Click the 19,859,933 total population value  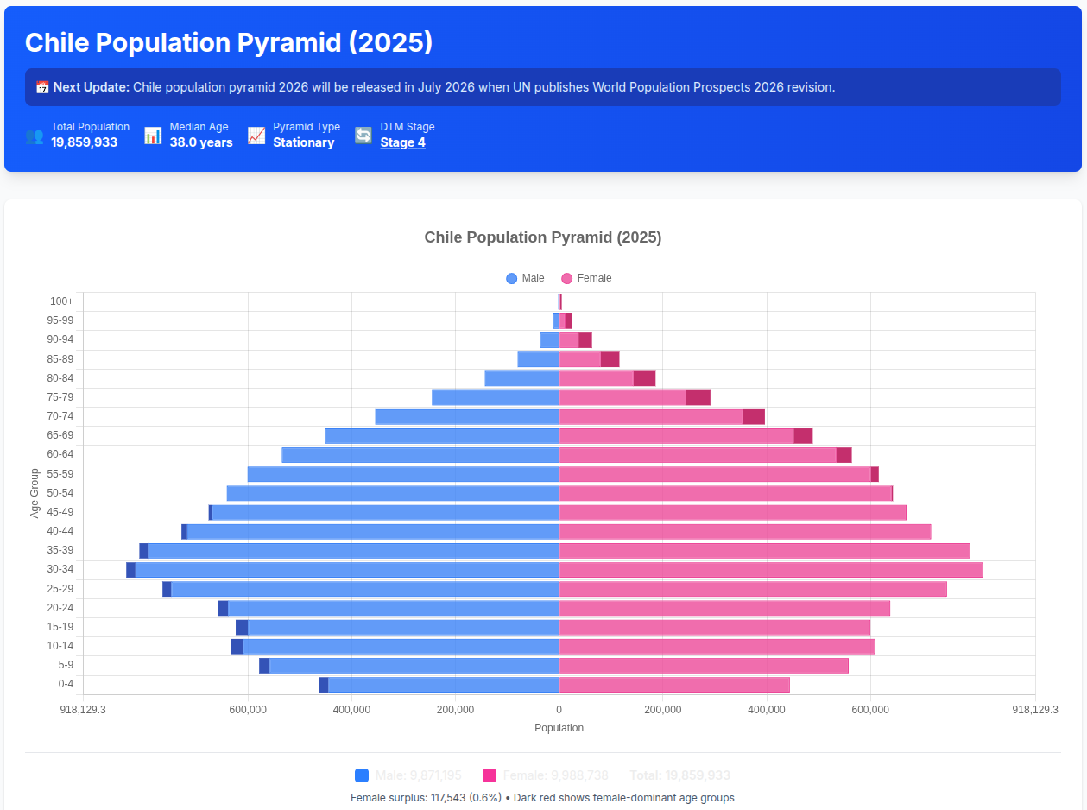coord(84,142)
